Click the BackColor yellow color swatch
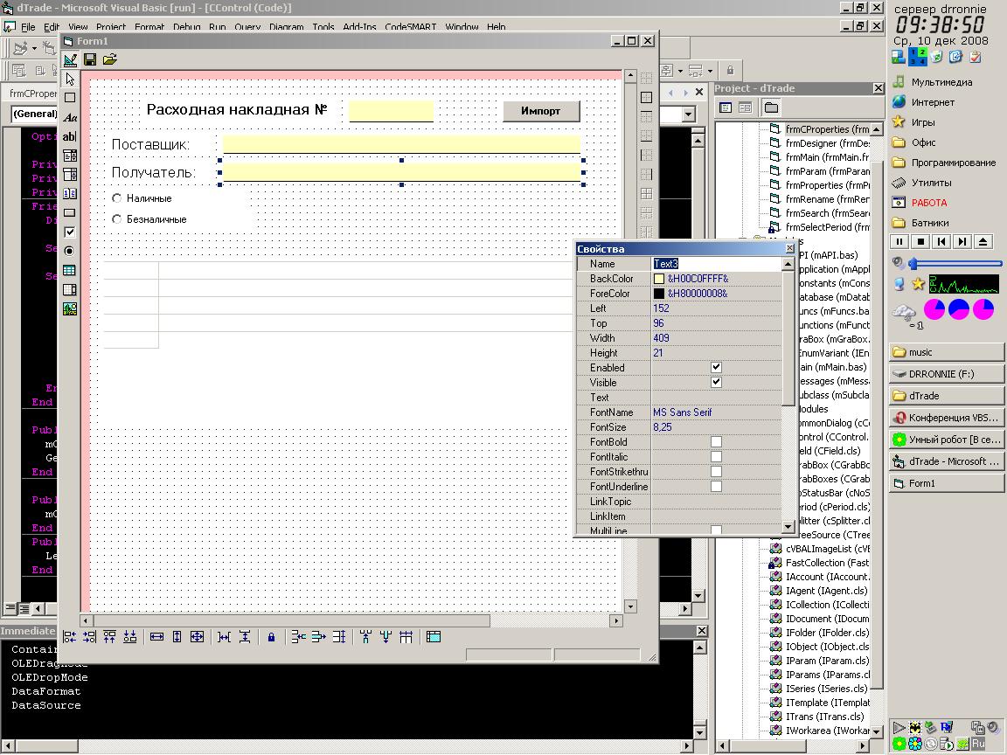This screenshot has width=1007, height=755. point(659,279)
